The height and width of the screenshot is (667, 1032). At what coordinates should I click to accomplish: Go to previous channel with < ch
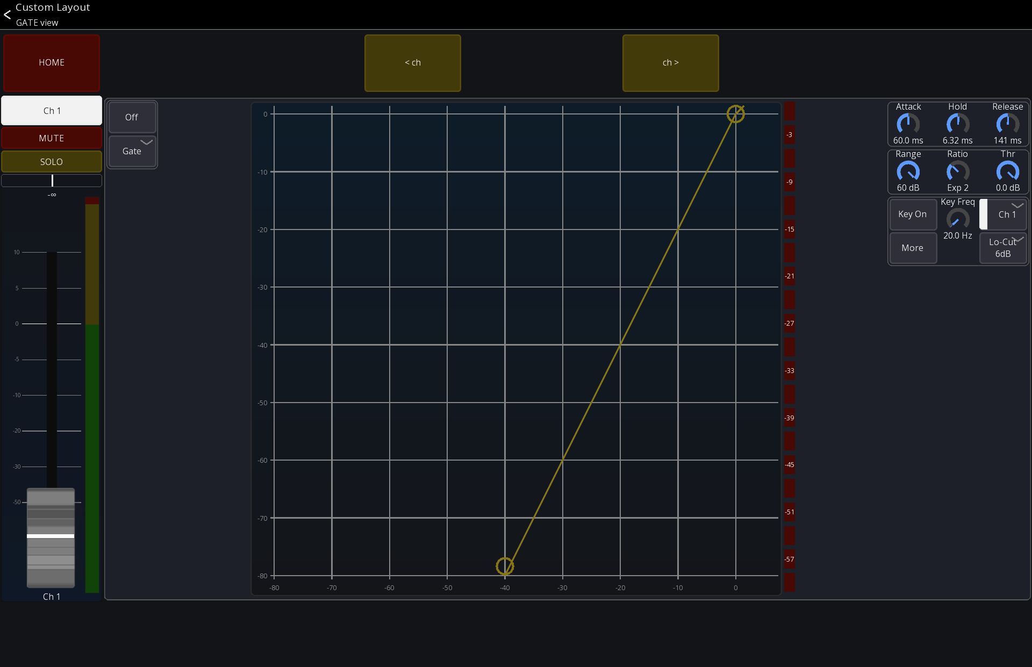(413, 63)
